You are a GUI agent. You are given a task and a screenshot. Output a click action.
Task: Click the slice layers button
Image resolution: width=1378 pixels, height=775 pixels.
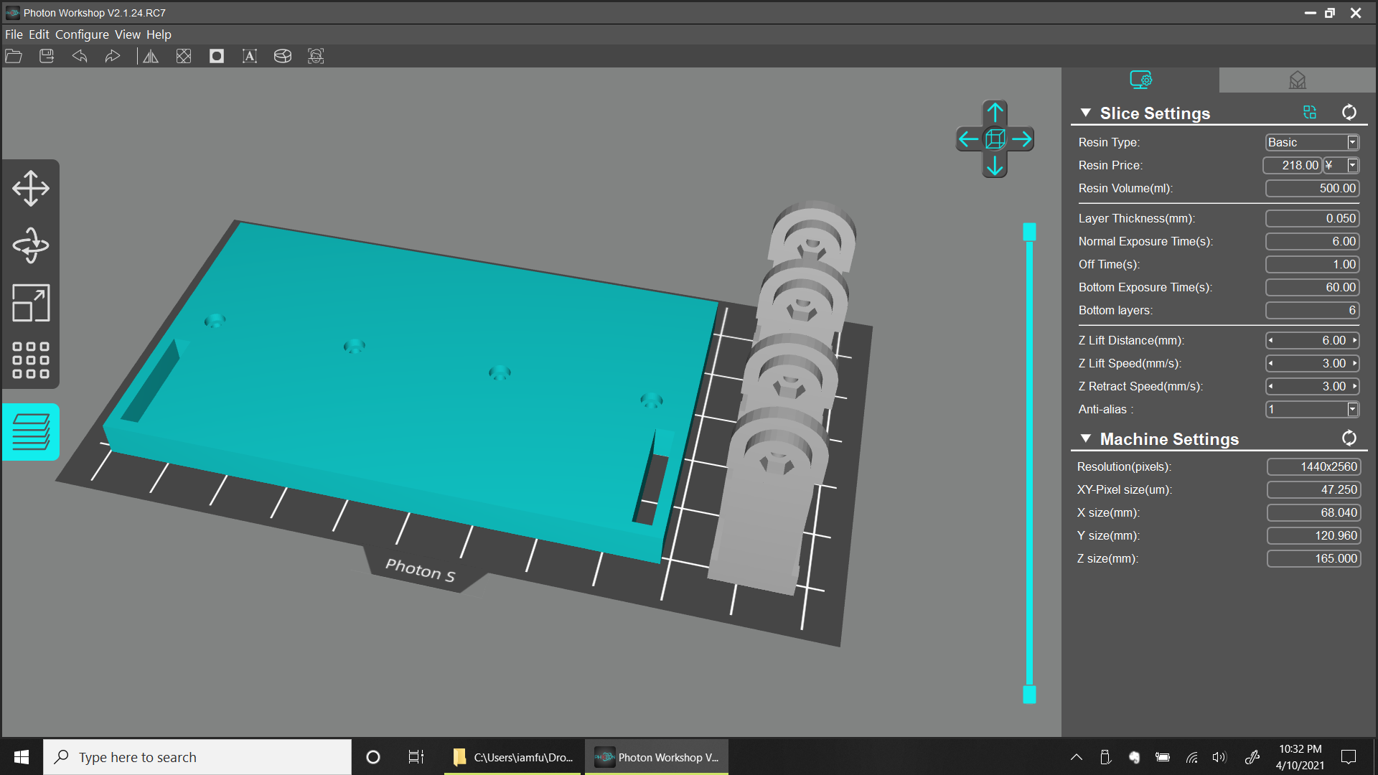(x=31, y=432)
